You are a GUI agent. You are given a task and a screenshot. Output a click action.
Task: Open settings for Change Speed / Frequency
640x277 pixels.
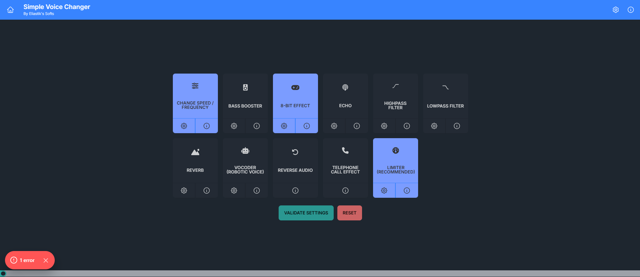point(184,126)
